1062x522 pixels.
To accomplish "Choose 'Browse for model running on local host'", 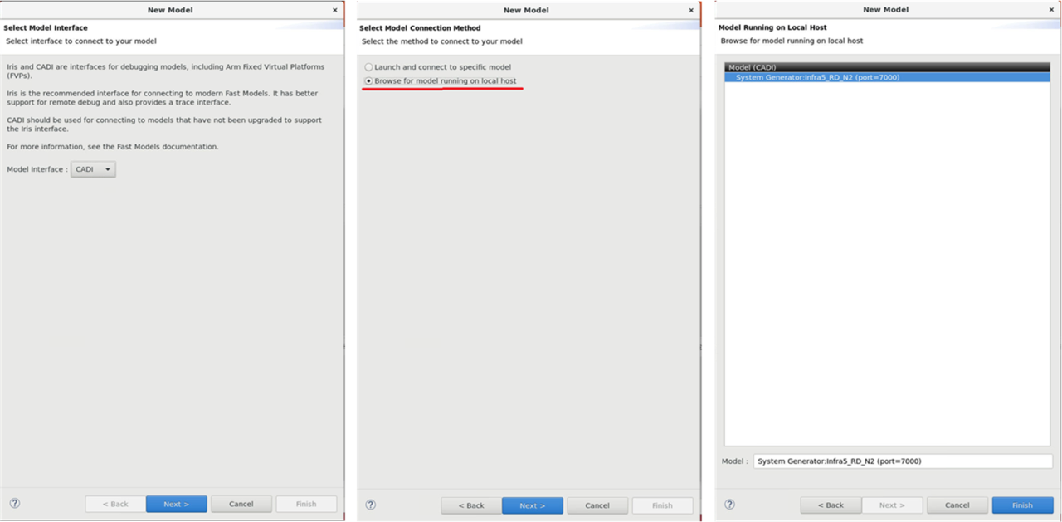I will tap(369, 81).
